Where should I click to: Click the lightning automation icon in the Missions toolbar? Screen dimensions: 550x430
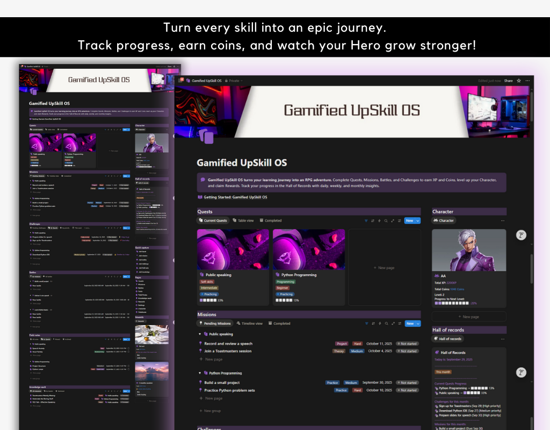[380, 324]
